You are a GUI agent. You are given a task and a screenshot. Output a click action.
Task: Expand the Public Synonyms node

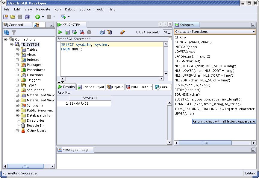pyautogui.click(x=17, y=110)
